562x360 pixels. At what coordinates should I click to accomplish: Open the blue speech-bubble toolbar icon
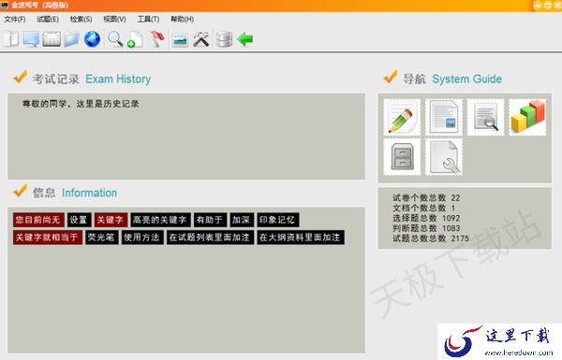click(x=31, y=39)
